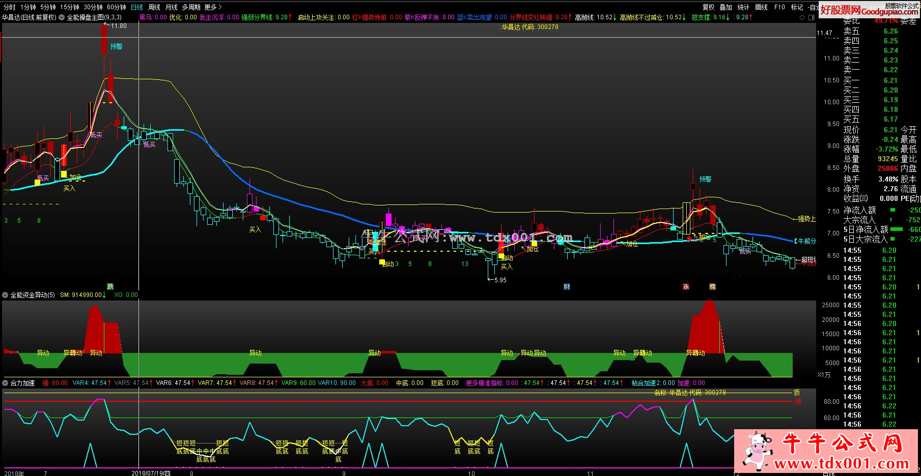Select the 60分钟 period tab
The image size is (921, 476).
point(117,7)
